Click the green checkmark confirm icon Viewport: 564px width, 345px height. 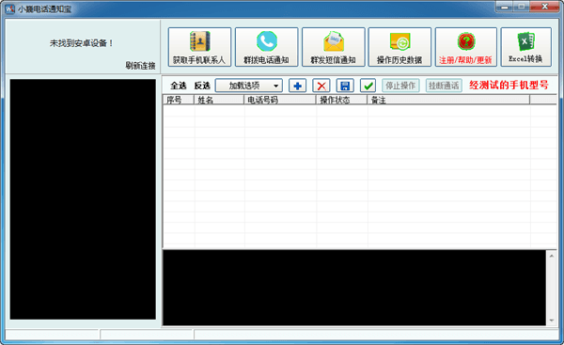[368, 86]
